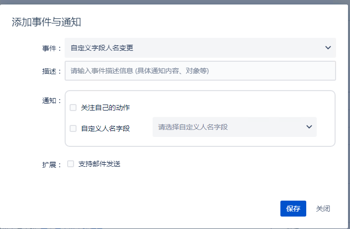Click the placeholder text 请输入事件描述信息

coord(140,71)
